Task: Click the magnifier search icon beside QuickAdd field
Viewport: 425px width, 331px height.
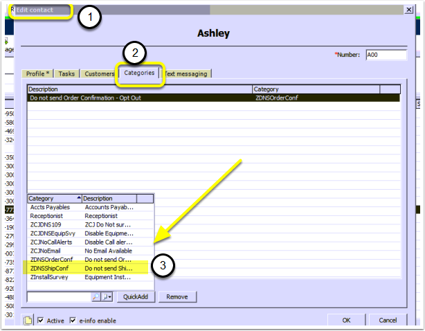Action: 96,297
